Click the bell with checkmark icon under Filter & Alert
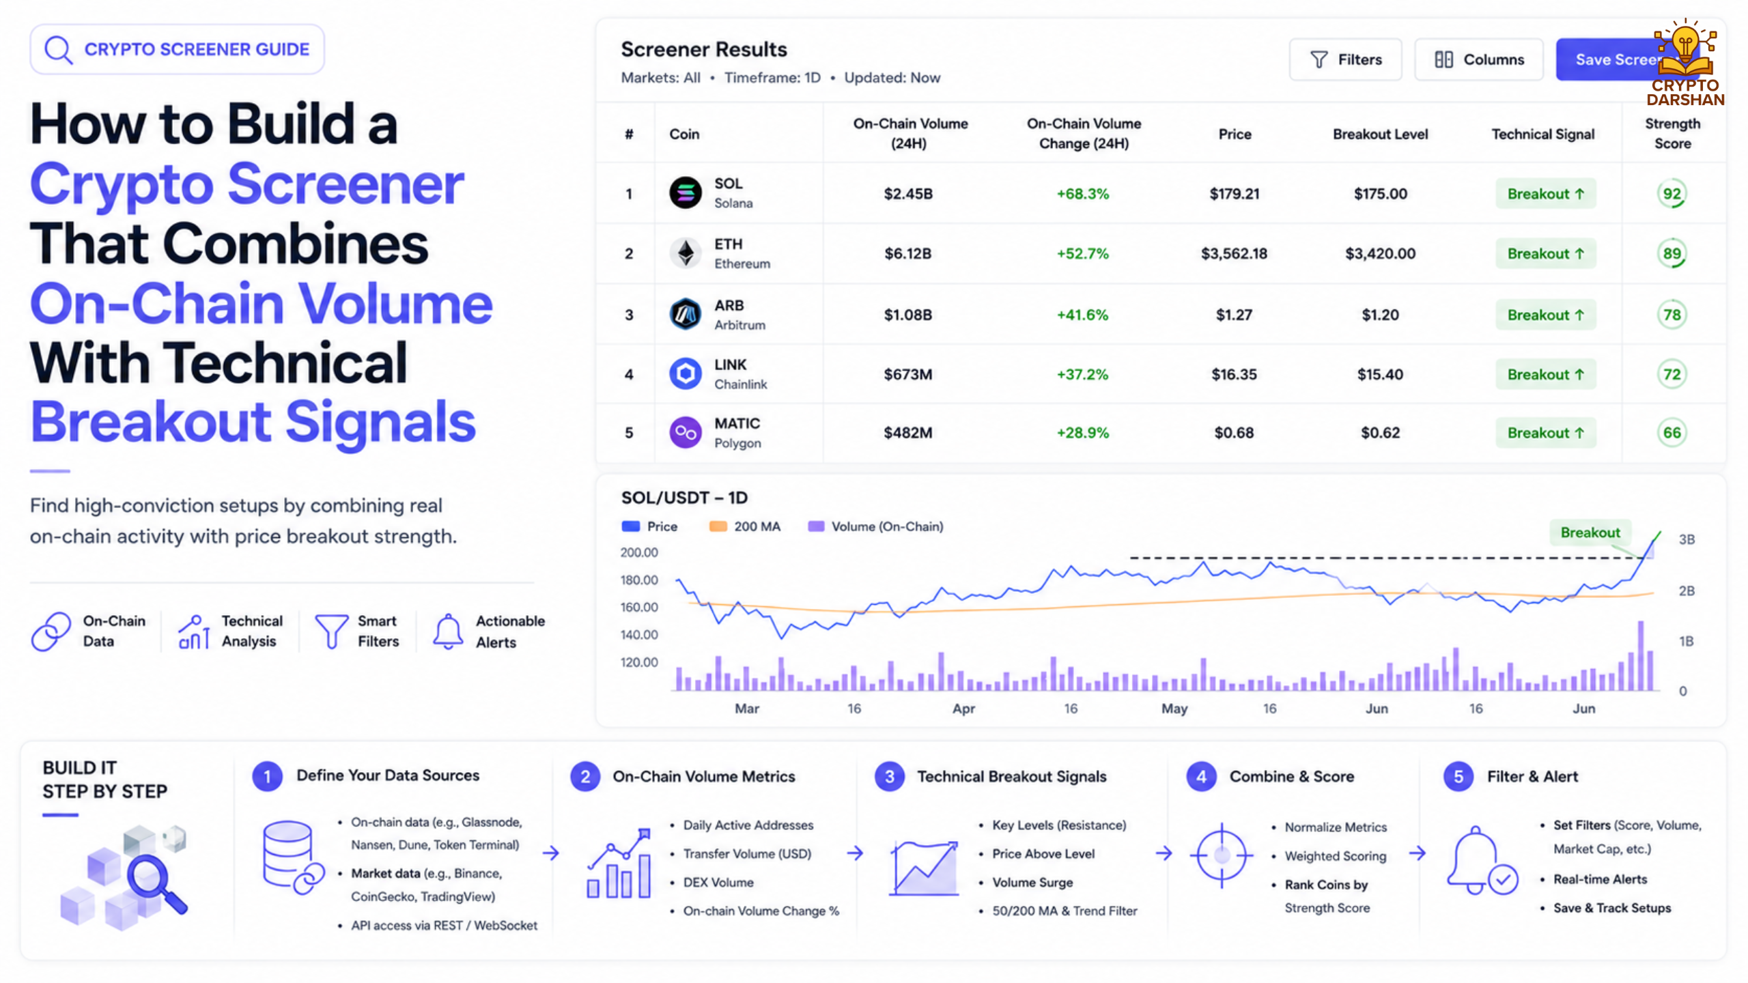This screenshot has width=1748, height=983. point(1482,860)
